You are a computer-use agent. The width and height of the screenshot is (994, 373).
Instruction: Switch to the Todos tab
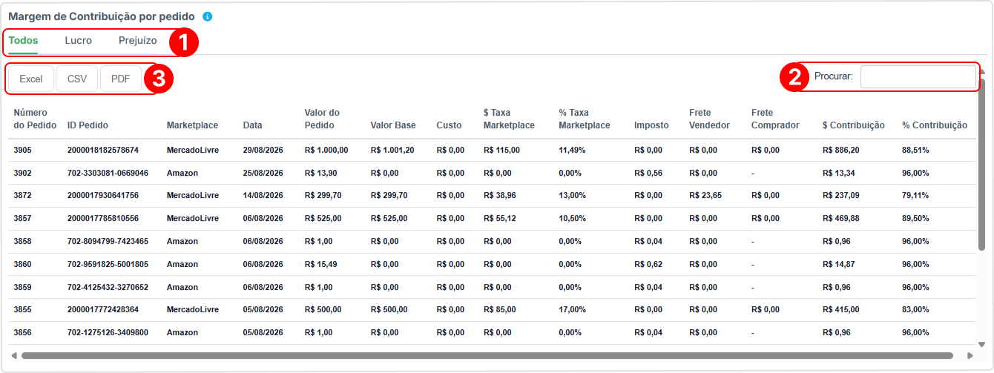(23, 41)
